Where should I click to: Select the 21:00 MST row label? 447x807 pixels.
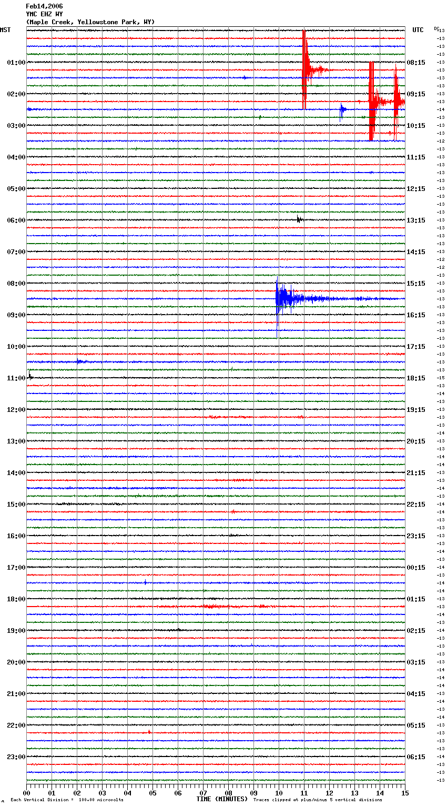point(16,694)
